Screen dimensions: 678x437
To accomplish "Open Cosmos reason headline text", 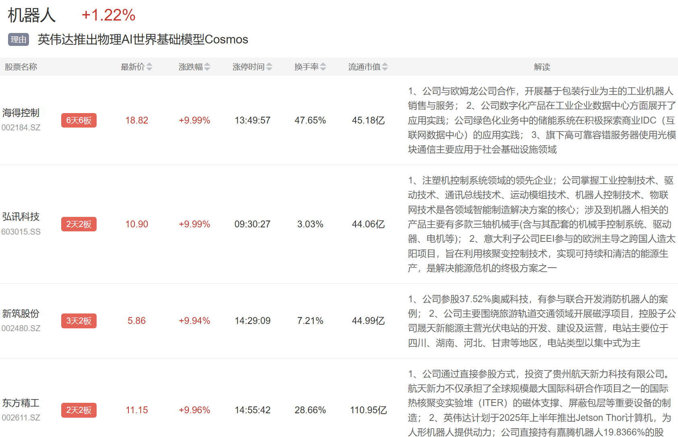I will [143, 39].
